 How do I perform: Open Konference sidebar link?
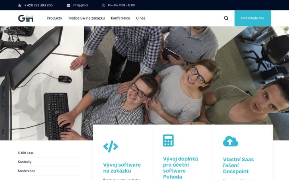click(26, 171)
